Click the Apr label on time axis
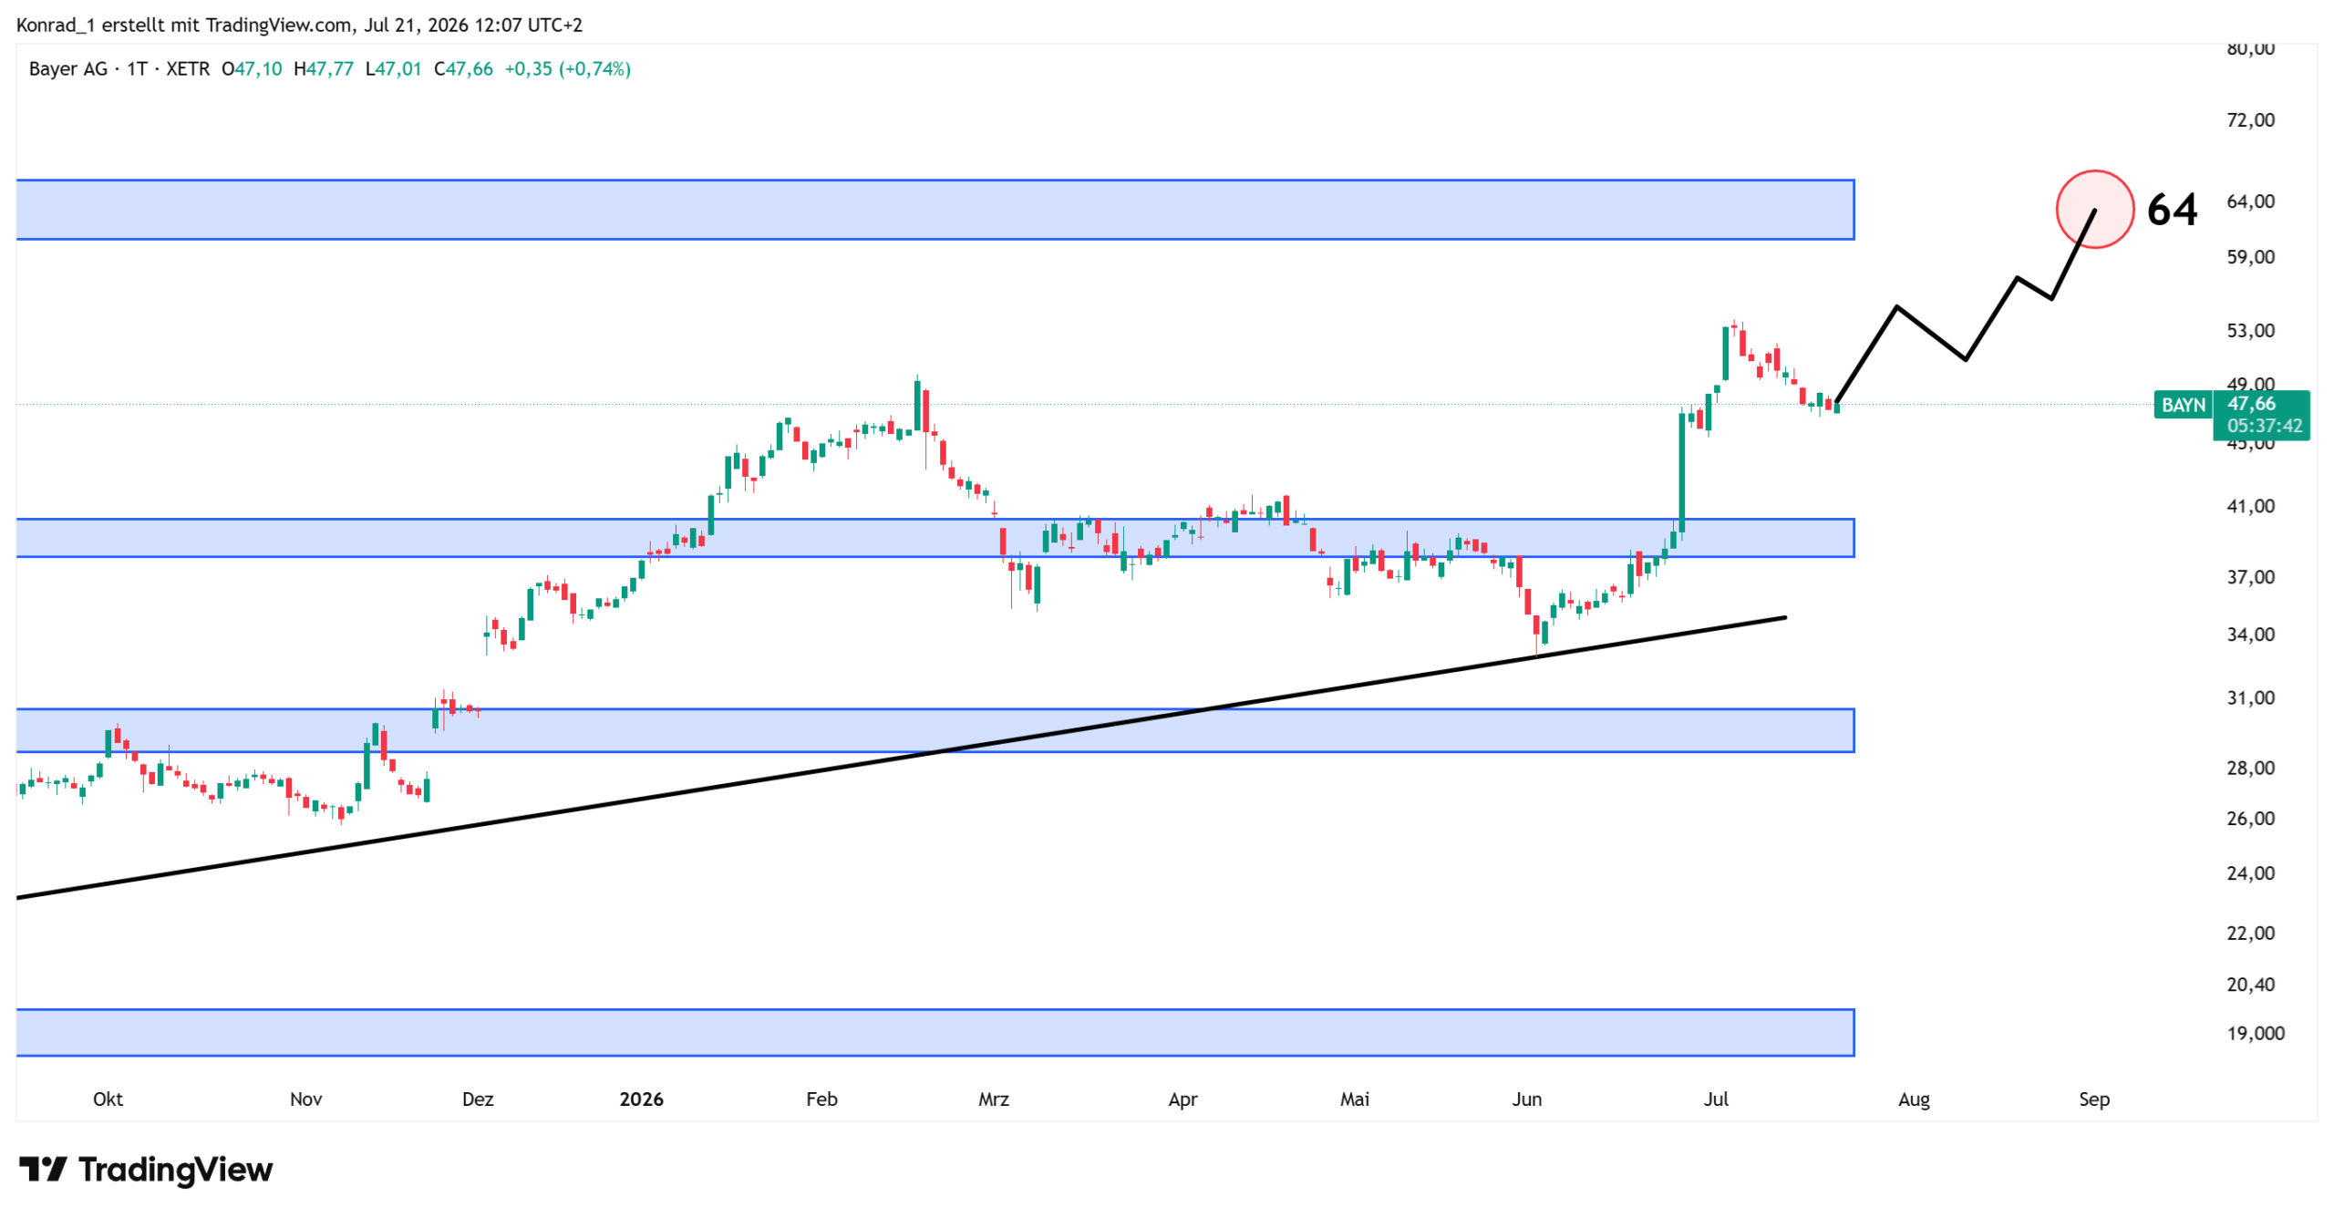This screenshot has height=1218, width=2334. [1182, 1100]
